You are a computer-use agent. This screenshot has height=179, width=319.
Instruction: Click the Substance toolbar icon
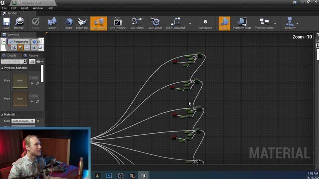[x=205, y=23]
